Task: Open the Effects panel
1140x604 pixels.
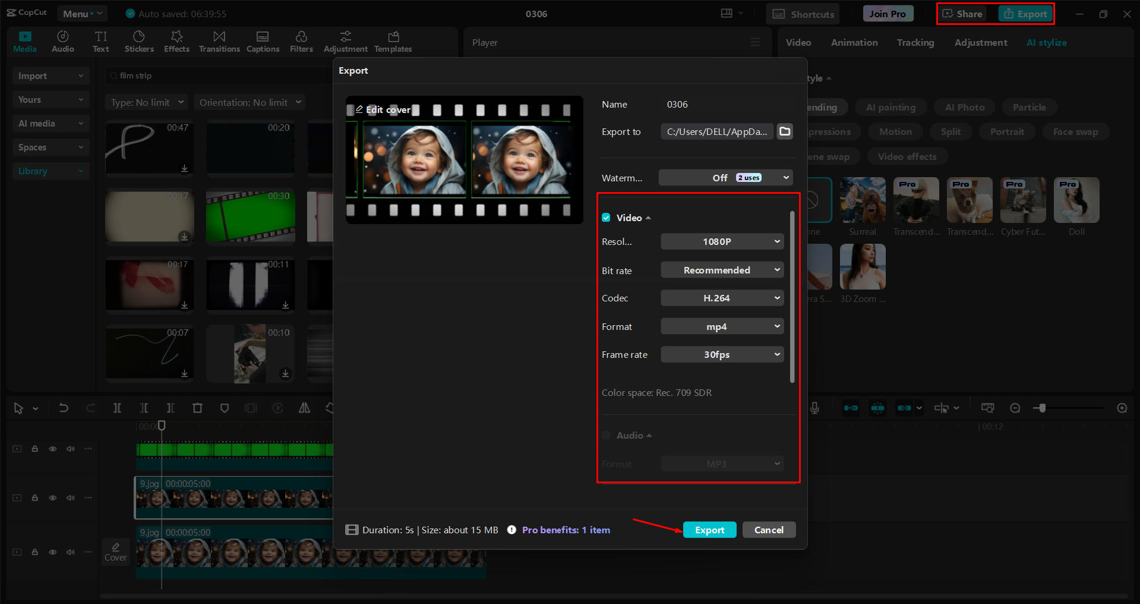Action: pos(176,41)
